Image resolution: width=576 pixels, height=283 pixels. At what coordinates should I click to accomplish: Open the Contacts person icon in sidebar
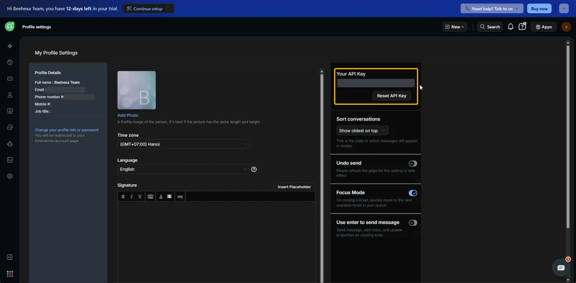coord(10,95)
